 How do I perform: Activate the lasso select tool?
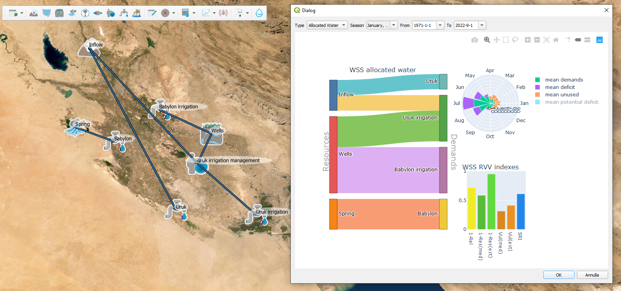pyautogui.click(x=515, y=40)
